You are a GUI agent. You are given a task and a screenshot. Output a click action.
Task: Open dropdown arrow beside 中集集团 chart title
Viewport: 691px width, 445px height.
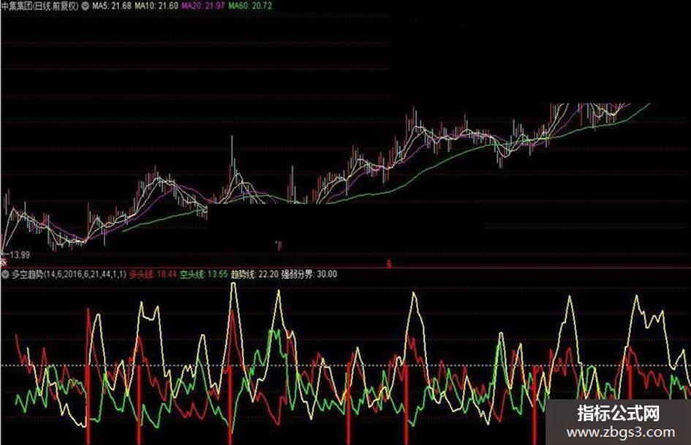[85, 6]
